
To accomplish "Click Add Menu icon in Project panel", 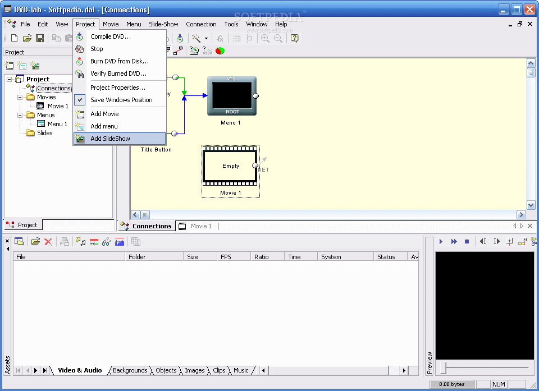I will (x=22, y=65).
